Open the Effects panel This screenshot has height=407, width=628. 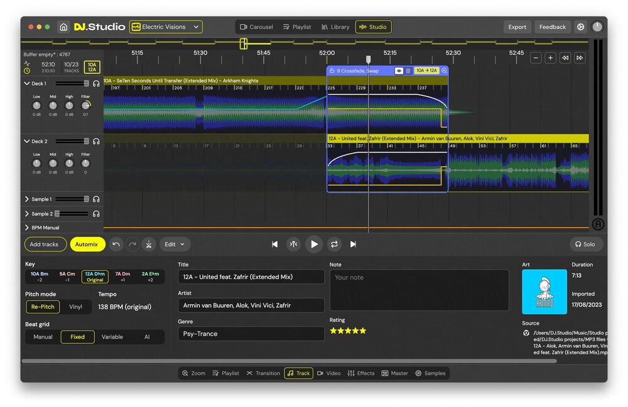(361, 373)
